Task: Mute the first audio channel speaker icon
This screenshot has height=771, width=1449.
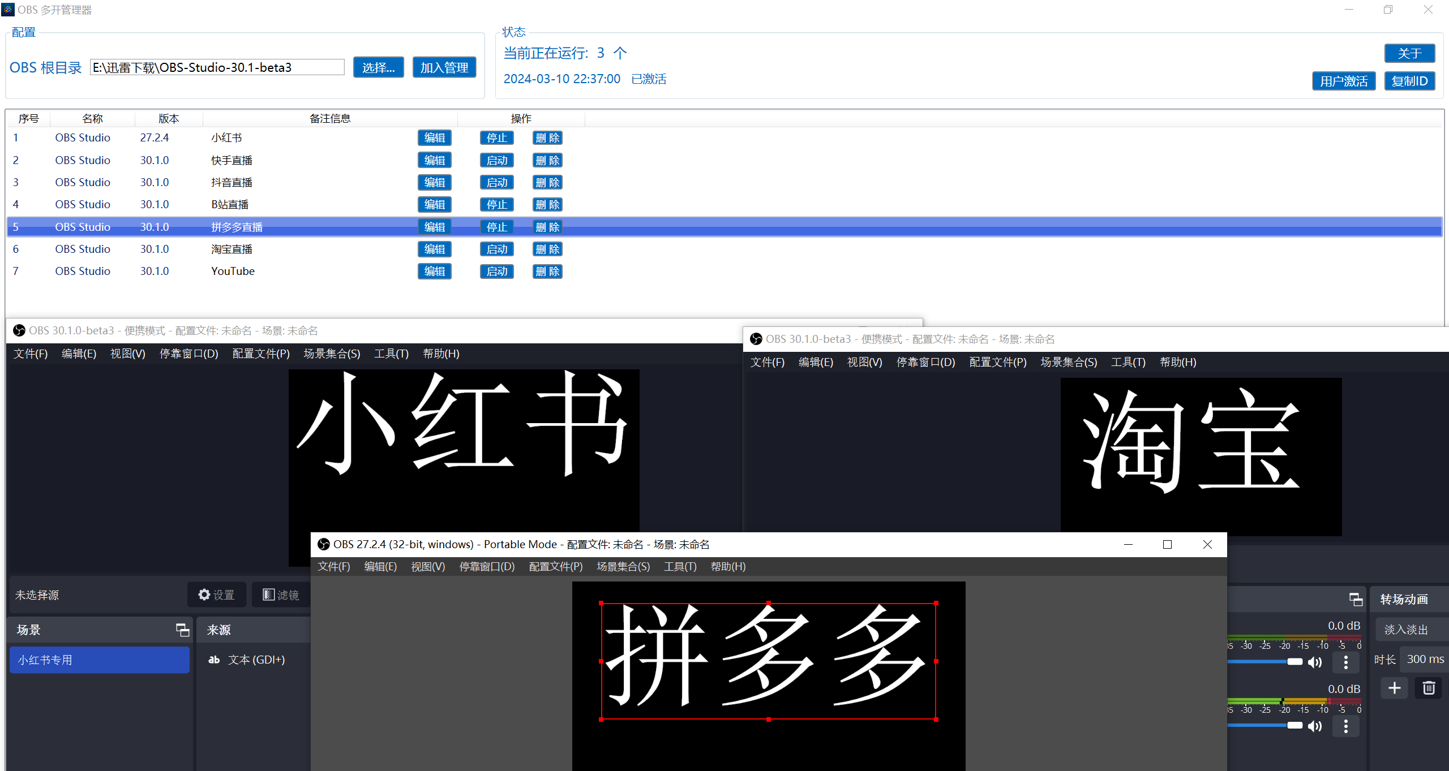Action: [x=1315, y=662]
